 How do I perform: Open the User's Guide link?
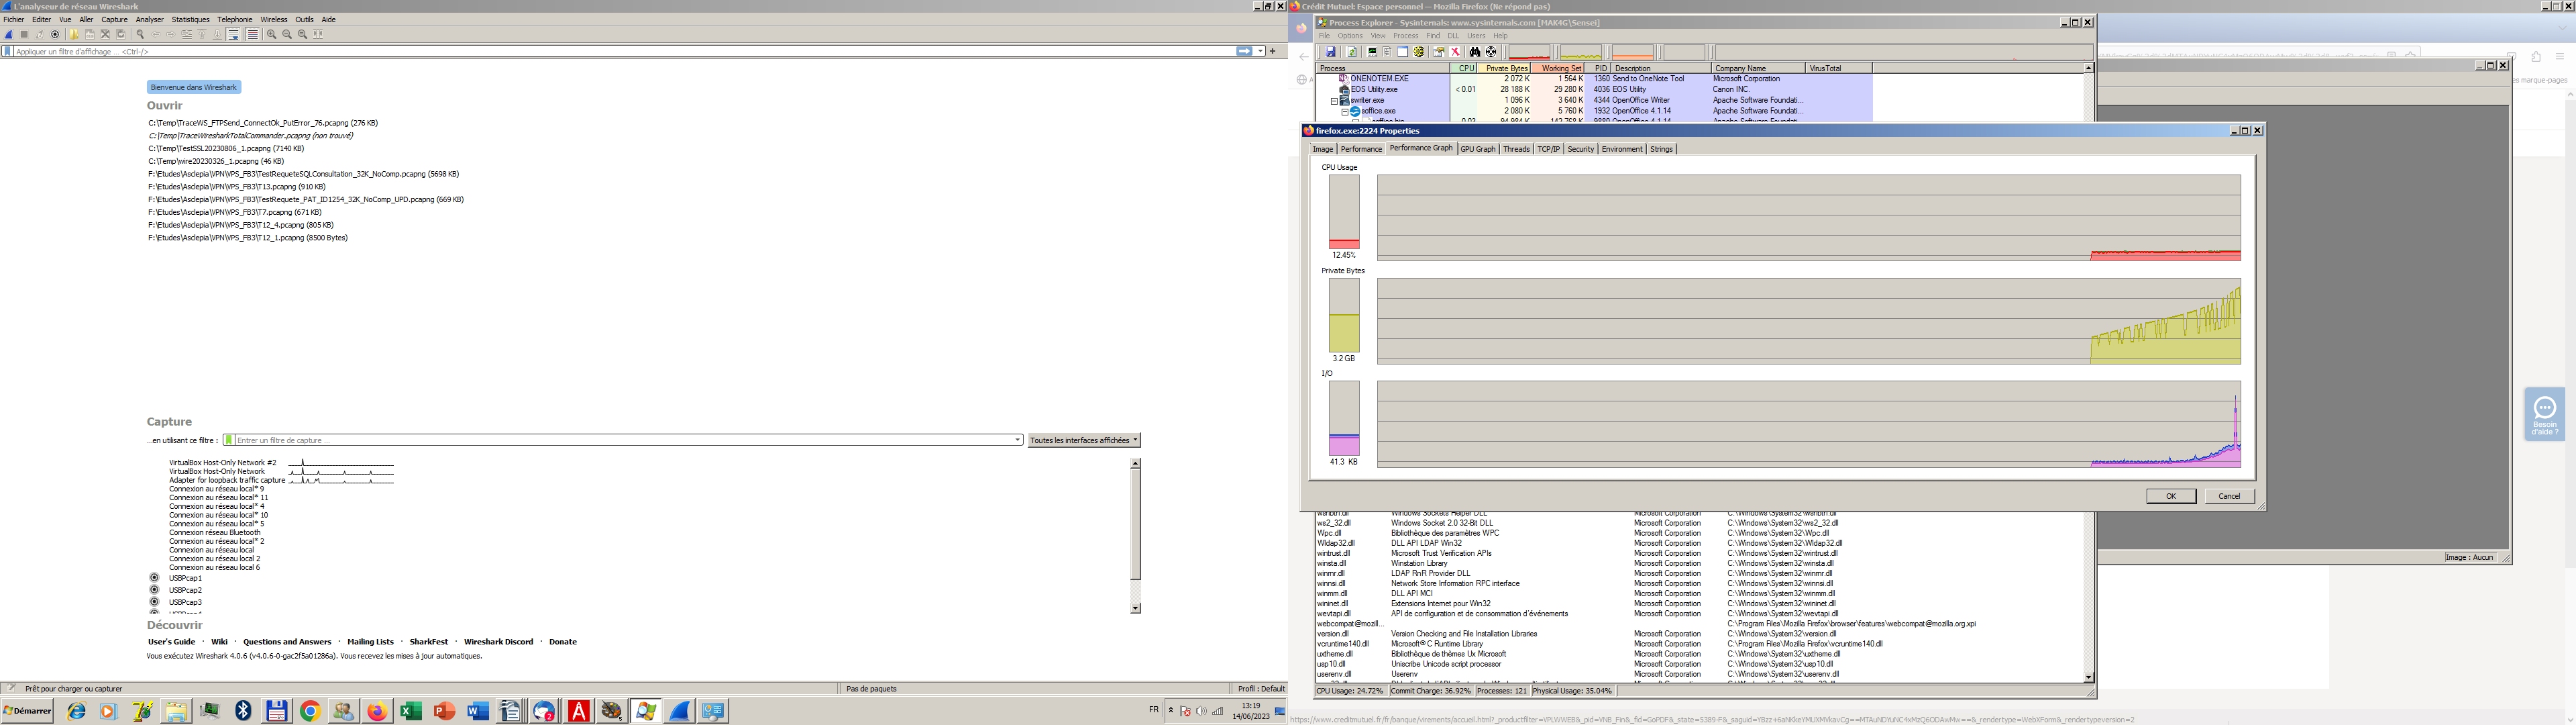[x=171, y=642]
